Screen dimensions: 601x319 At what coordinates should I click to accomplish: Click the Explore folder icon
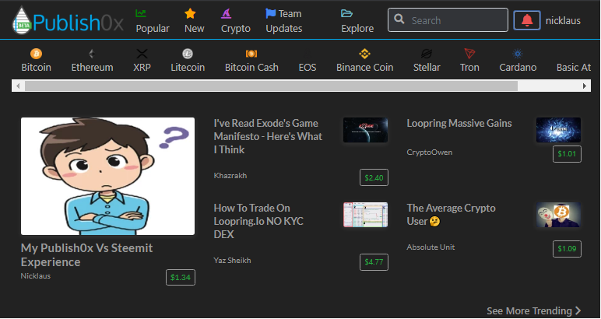pos(346,13)
